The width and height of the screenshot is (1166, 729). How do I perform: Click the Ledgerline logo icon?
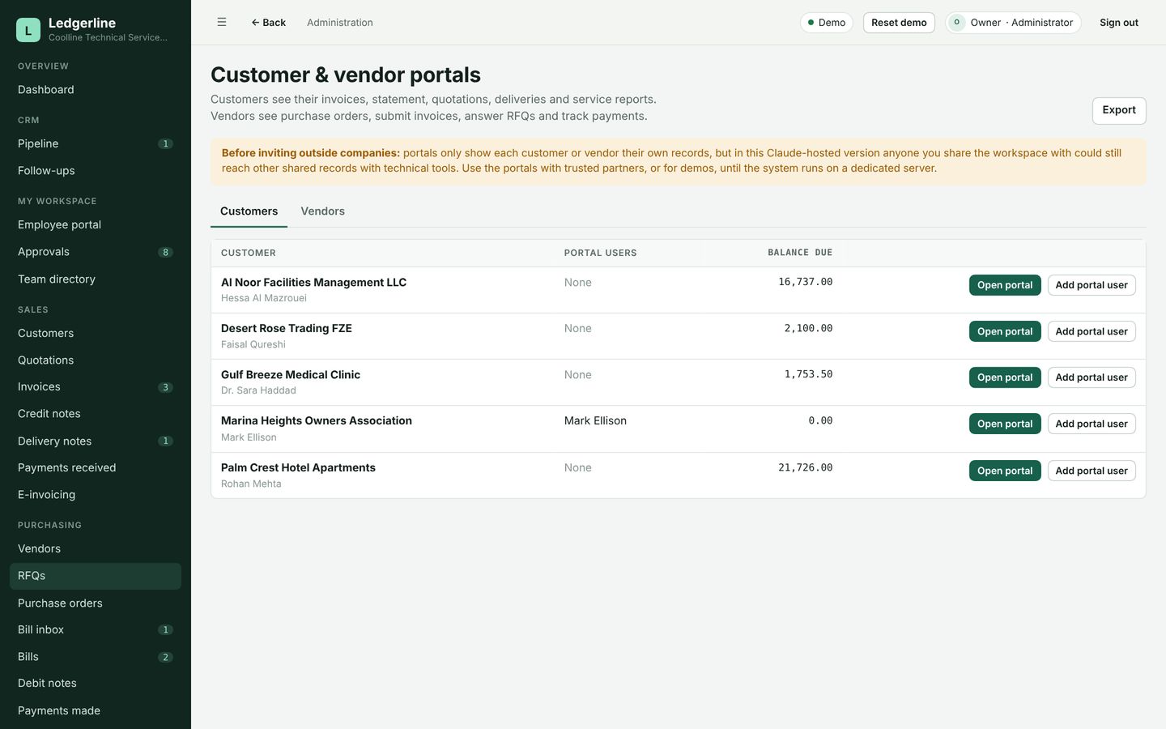point(28,30)
